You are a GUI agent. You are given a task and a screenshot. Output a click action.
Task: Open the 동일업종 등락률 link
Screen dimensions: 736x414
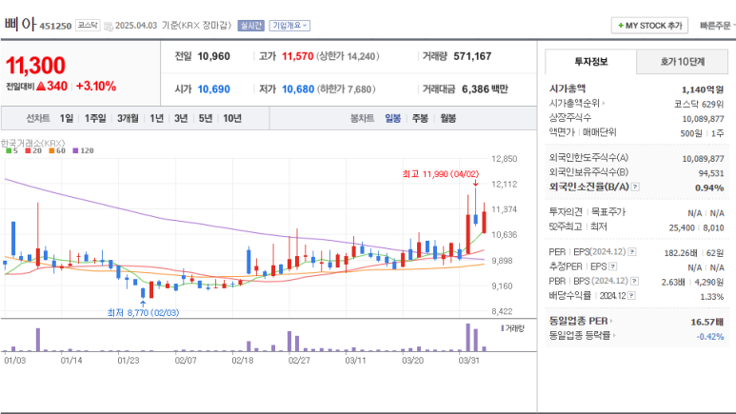(x=582, y=336)
